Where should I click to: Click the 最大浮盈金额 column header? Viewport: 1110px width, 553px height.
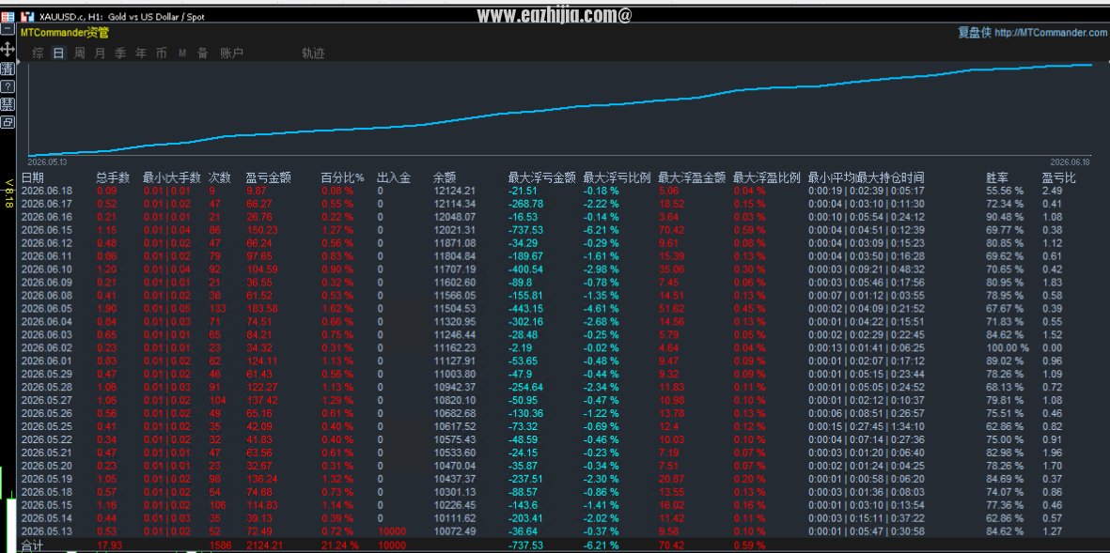[x=692, y=177]
